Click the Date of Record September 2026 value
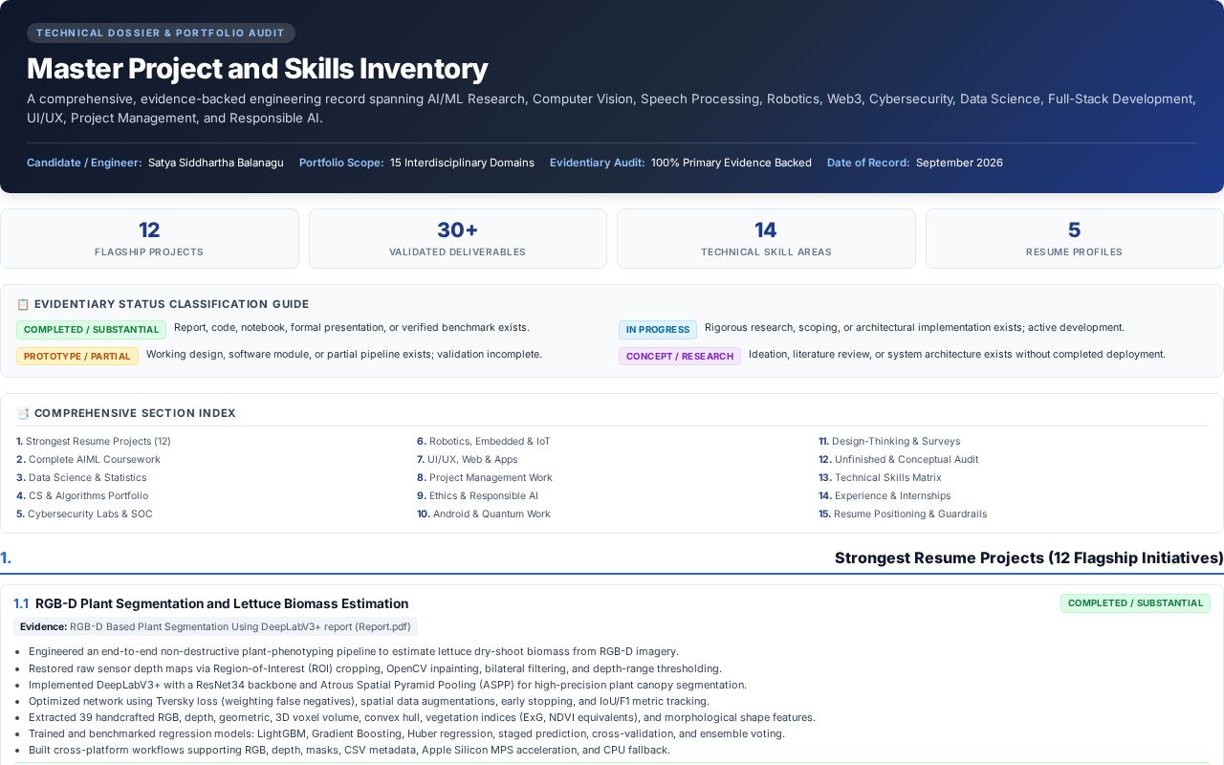1224x765 pixels. pyautogui.click(x=959, y=163)
